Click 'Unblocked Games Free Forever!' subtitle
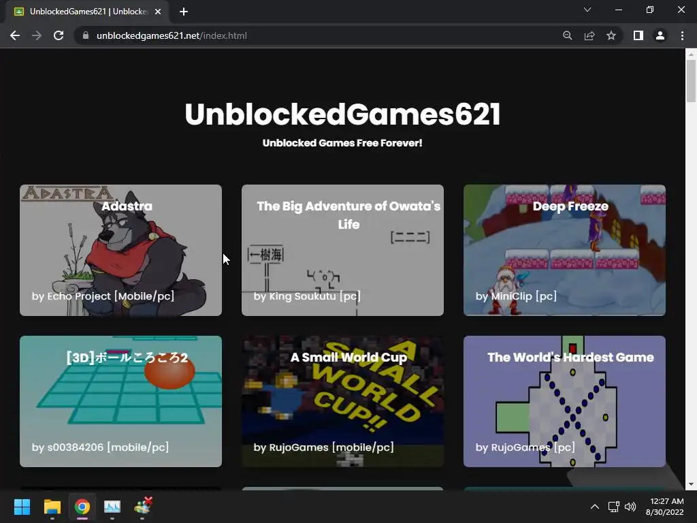This screenshot has width=697, height=523. click(x=342, y=143)
